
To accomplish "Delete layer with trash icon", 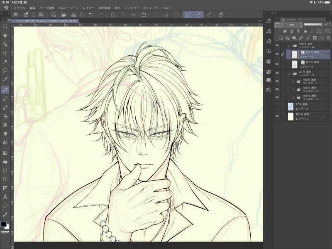I will [x=328, y=38].
